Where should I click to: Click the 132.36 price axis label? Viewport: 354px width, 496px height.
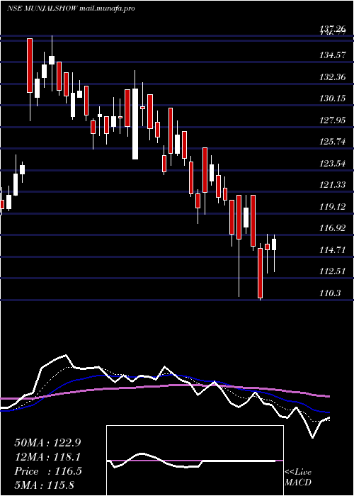(332, 77)
